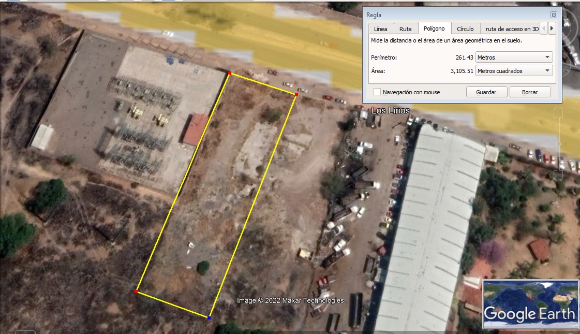Switch to the Línea tab
This screenshot has width=580, height=334.
pyautogui.click(x=380, y=29)
